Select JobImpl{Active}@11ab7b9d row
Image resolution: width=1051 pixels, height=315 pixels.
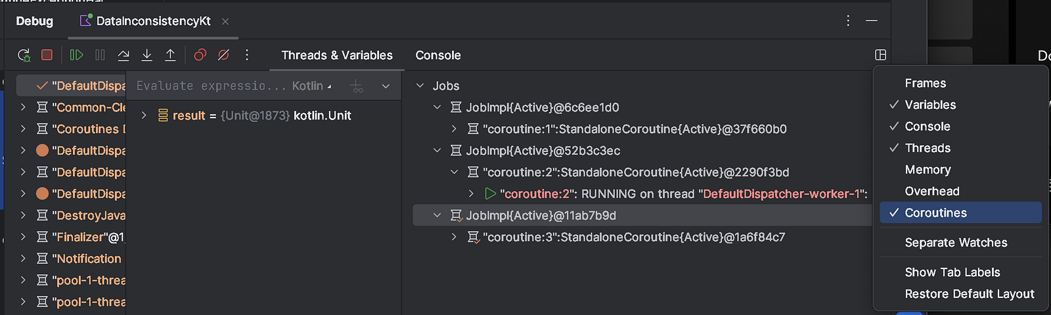[x=642, y=215]
